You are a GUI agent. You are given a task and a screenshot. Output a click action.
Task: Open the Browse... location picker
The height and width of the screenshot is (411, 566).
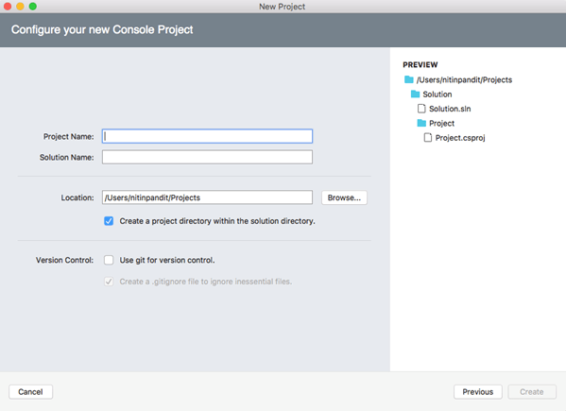344,197
